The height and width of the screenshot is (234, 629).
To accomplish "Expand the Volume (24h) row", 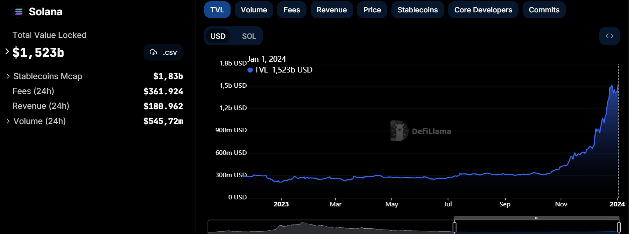I will click(8, 121).
